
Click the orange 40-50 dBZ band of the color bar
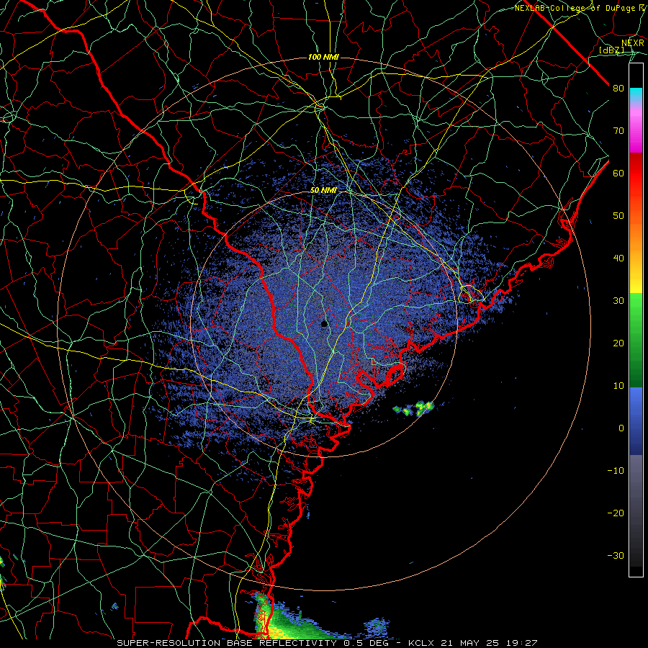tap(636, 235)
